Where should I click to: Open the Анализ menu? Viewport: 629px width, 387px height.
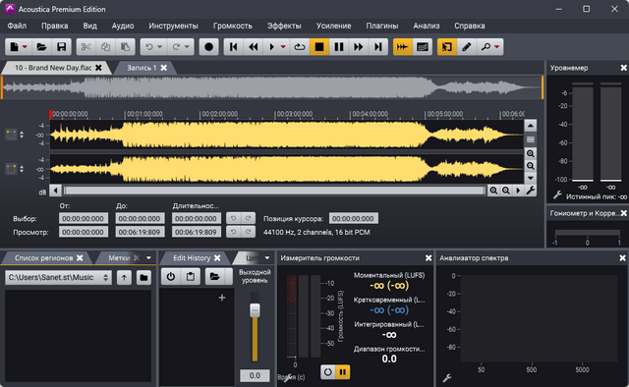[426, 26]
